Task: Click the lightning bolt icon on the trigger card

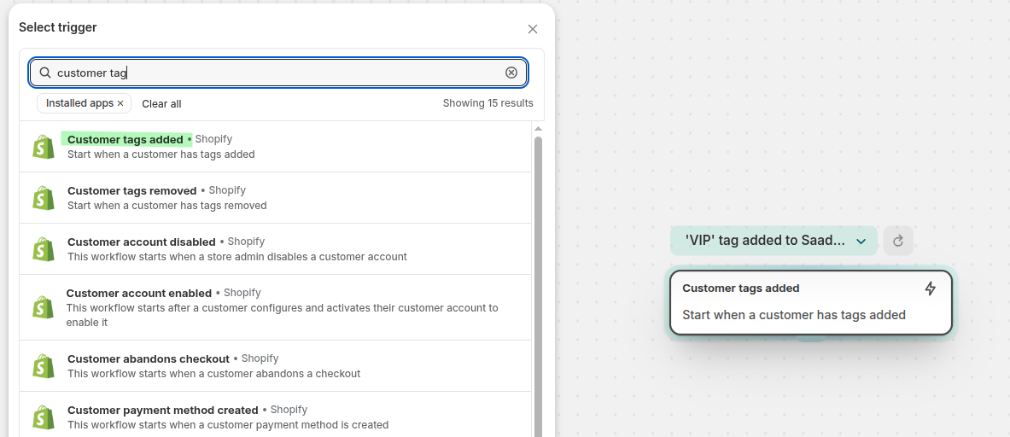Action: pos(931,288)
